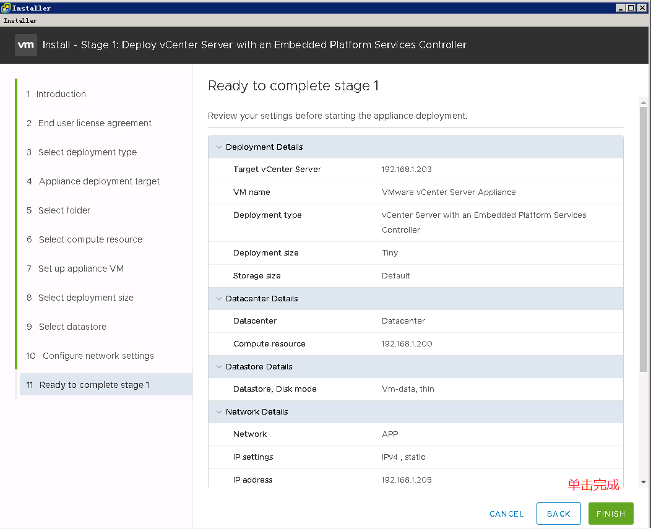The width and height of the screenshot is (651, 529).
Task: Go to Select datastore step
Action: (x=66, y=327)
